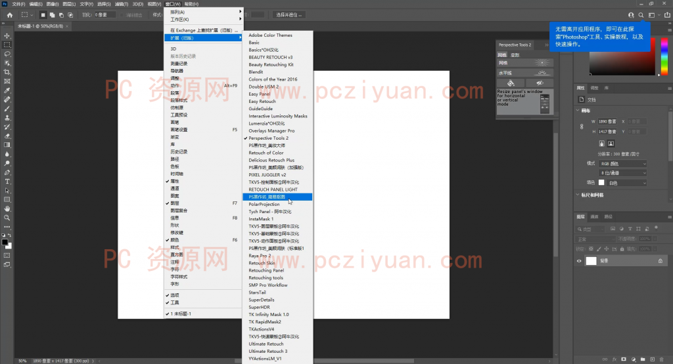Collapse the 画布 section
Image resolution: width=673 pixels, height=364 pixels.
(x=578, y=110)
